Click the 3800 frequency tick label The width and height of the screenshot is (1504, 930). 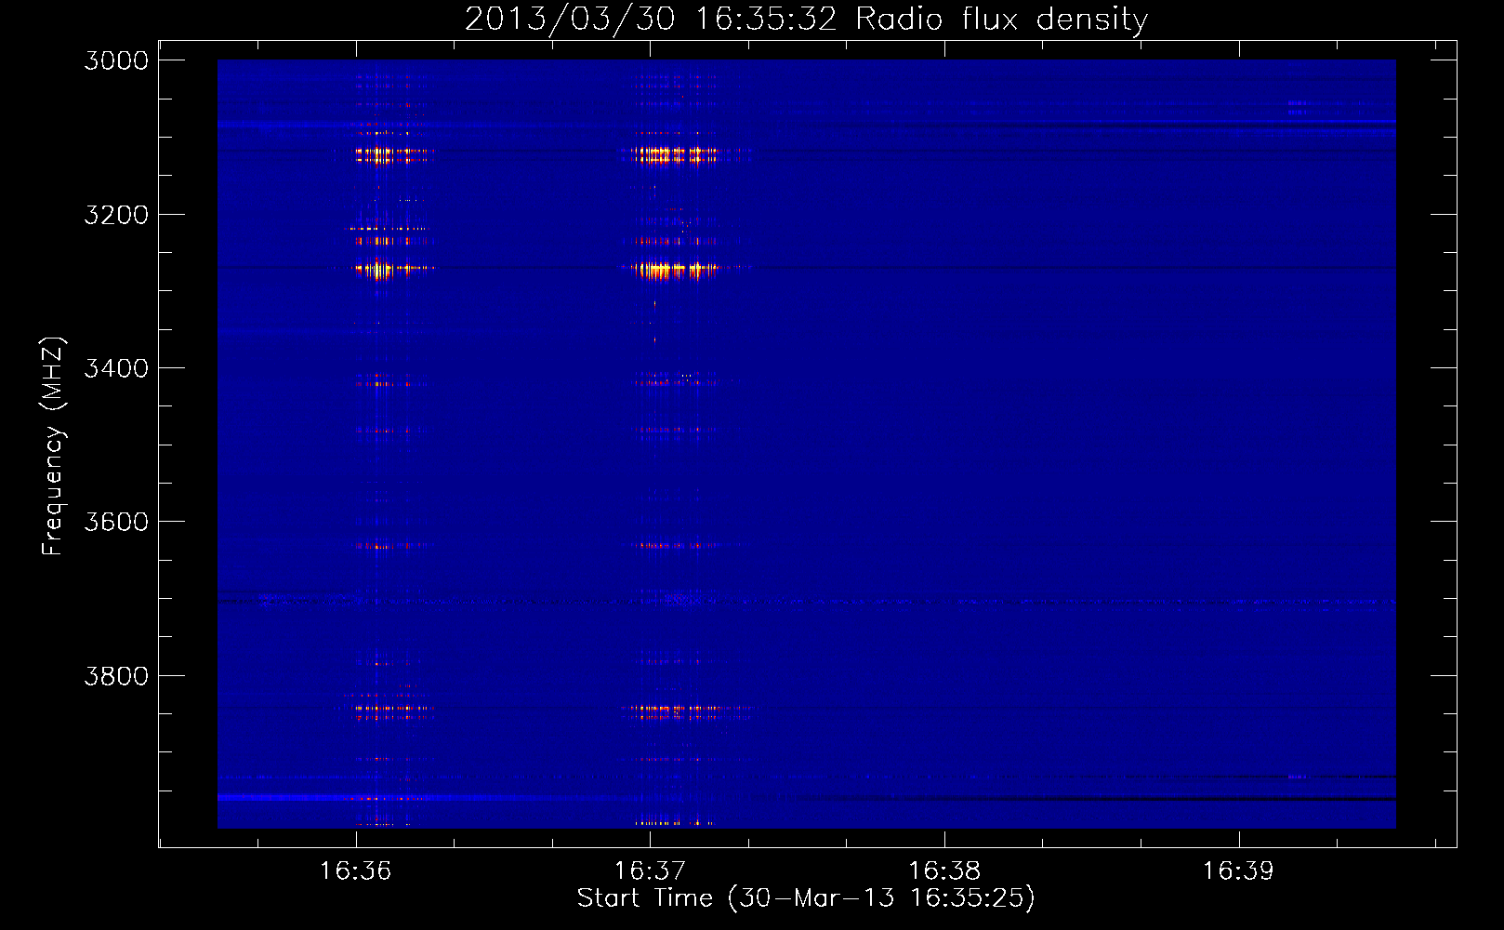point(116,676)
